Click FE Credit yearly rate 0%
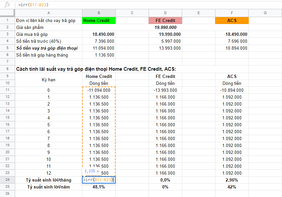The width and height of the screenshot is (282, 197). tap(165, 187)
